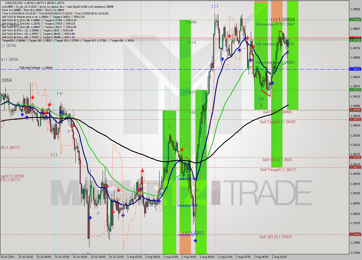The image size is (362, 260).
Task: Click the '161.8' Fibonacci level label
Action: (x=191, y=42)
